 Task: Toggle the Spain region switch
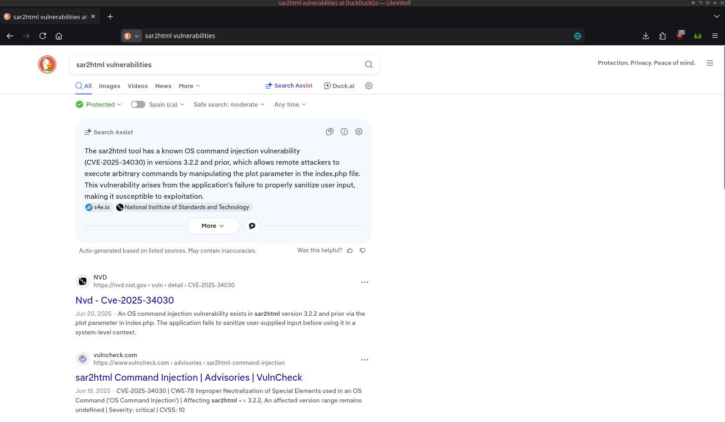[x=138, y=104]
